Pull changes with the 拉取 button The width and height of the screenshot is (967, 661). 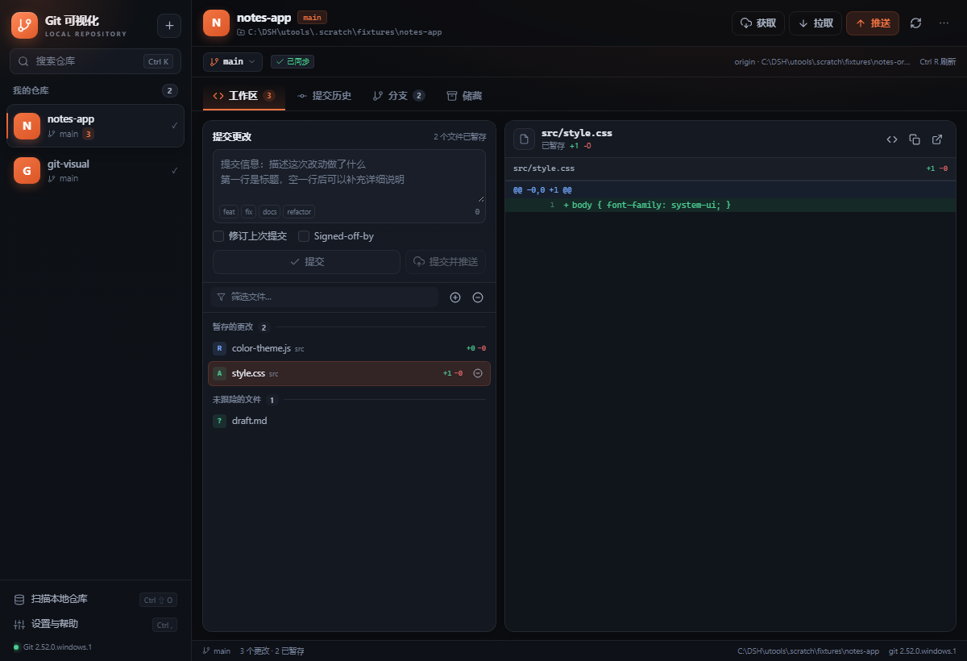coord(816,23)
